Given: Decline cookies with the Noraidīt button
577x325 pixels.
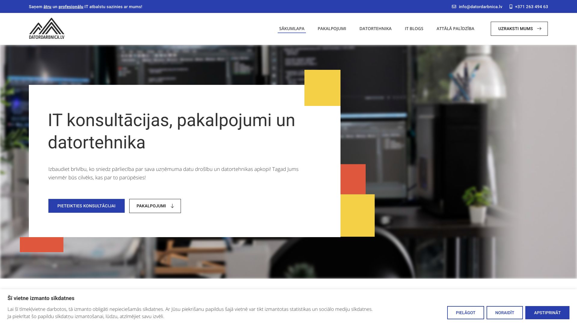Looking at the screenshot, I should [504, 313].
